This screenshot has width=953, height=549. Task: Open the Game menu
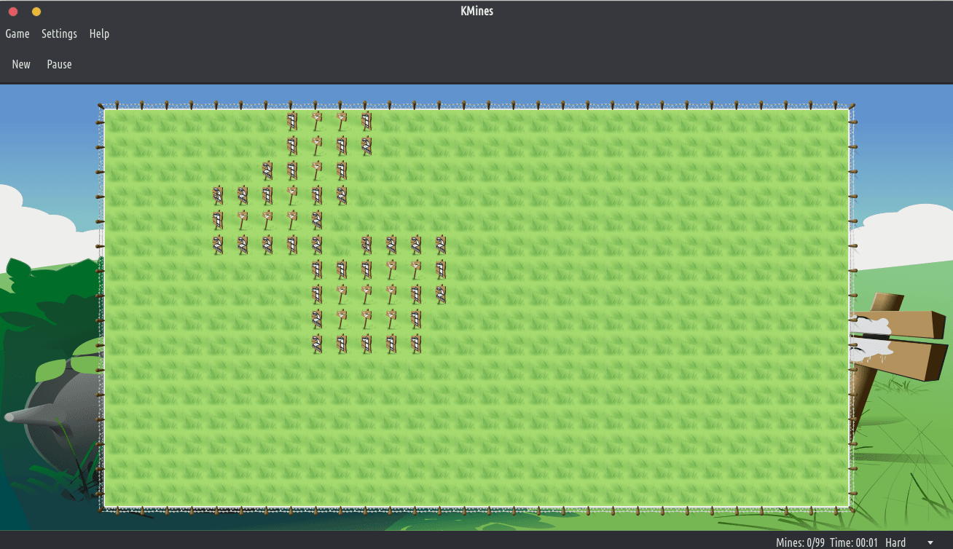click(17, 33)
